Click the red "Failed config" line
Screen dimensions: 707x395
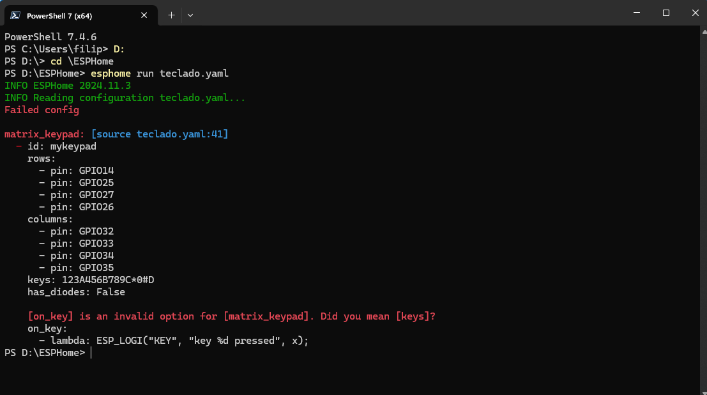click(x=42, y=110)
